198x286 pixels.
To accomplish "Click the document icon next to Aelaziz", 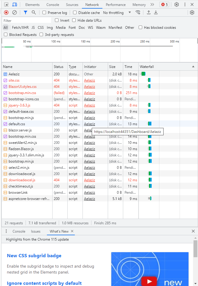I will [5, 74].
